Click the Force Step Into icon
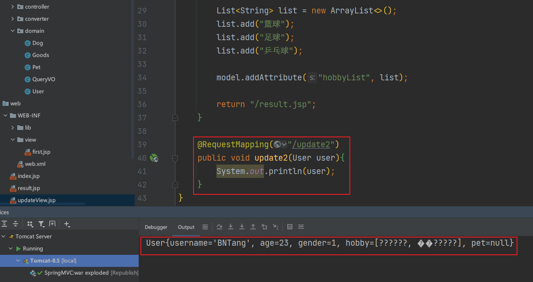The image size is (533, 282). point(242,227)
